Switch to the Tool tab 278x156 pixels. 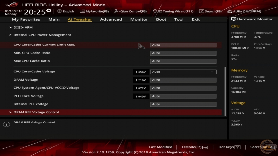(x=179, y=19)
